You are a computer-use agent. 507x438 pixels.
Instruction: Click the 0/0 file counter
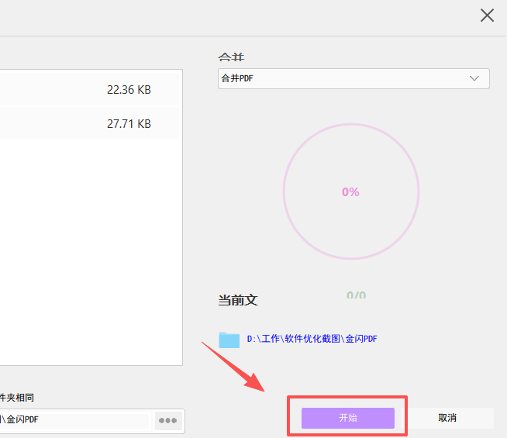(356, 295)
